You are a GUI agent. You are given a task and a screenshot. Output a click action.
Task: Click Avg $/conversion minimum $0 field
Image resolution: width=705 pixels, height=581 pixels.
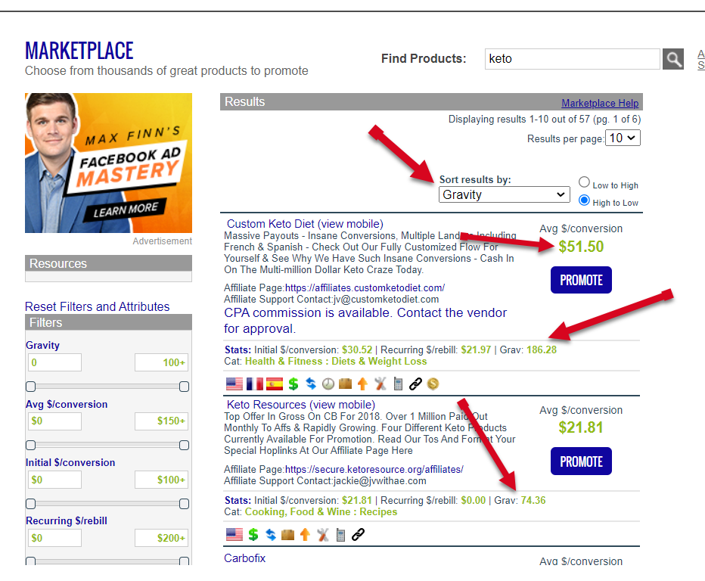click(54, 421)
